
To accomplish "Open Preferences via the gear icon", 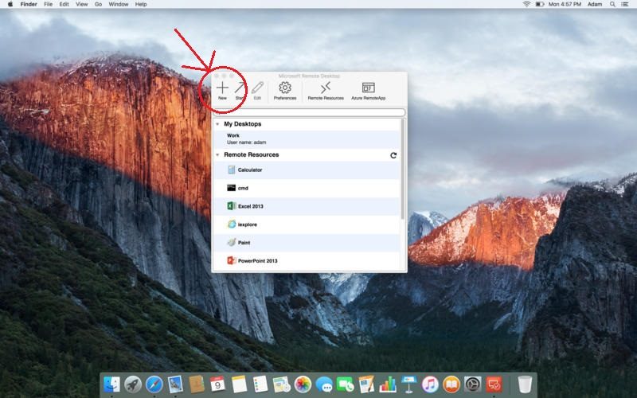I will tap(285, 88).
